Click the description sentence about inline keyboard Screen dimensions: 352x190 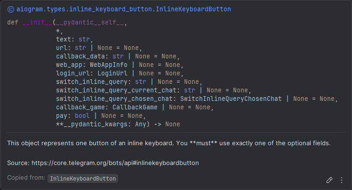click(169, 143)
